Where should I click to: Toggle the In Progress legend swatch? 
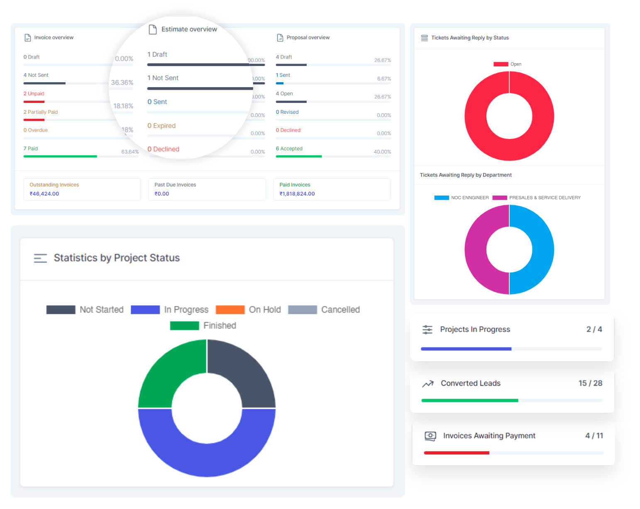[145, 310]
